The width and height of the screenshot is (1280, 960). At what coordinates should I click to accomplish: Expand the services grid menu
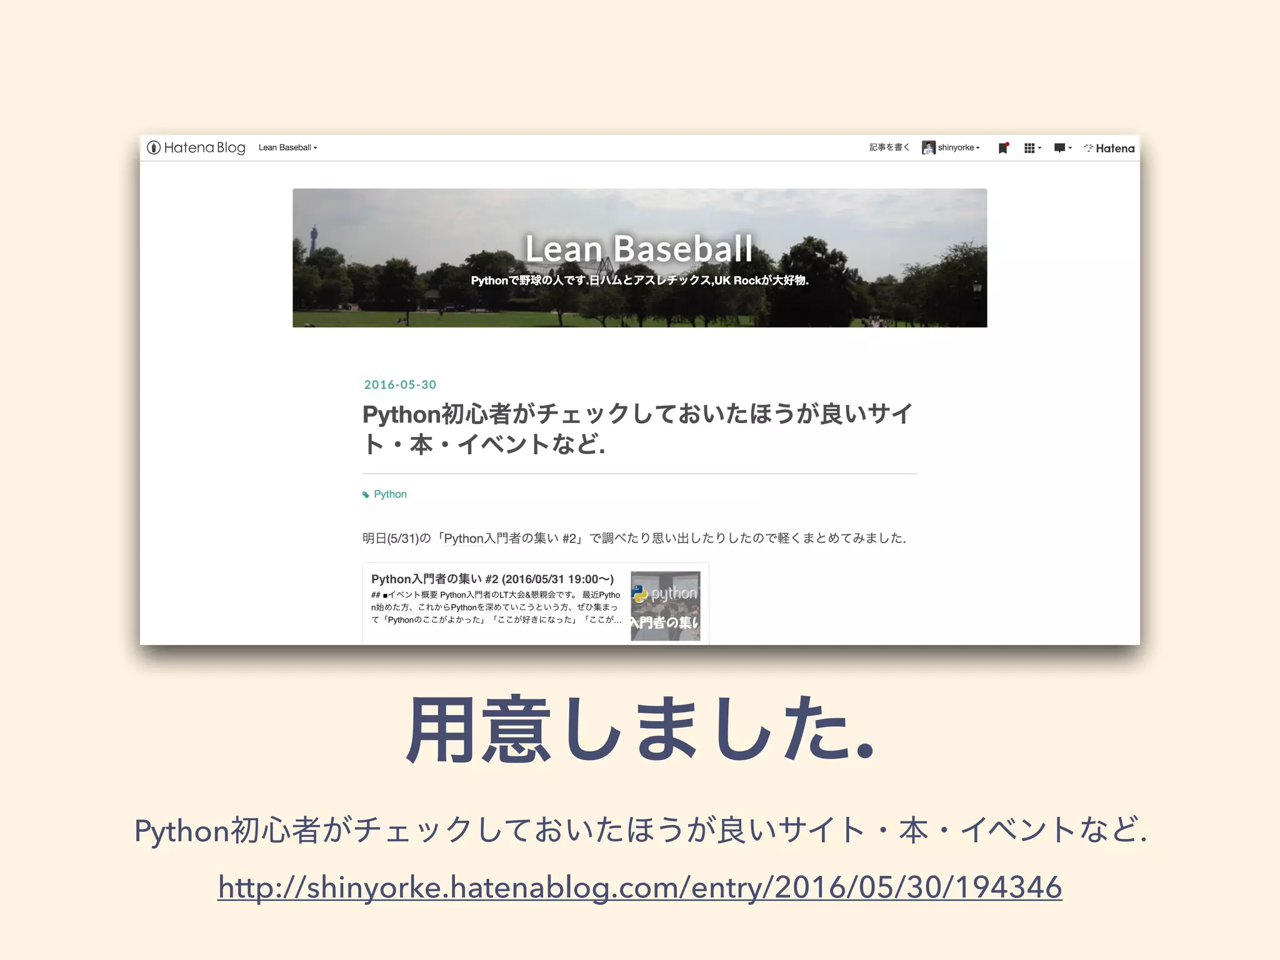click(1032, 148)
